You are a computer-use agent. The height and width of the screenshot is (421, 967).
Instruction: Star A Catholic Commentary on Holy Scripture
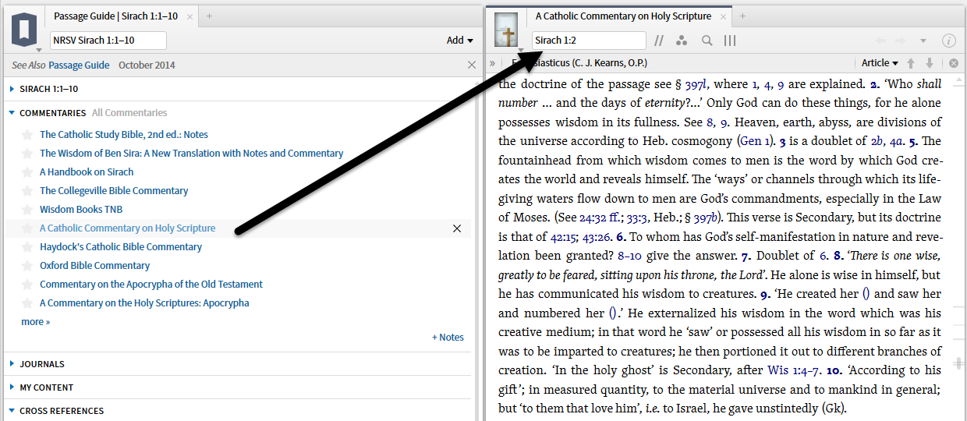click(28, 228)
